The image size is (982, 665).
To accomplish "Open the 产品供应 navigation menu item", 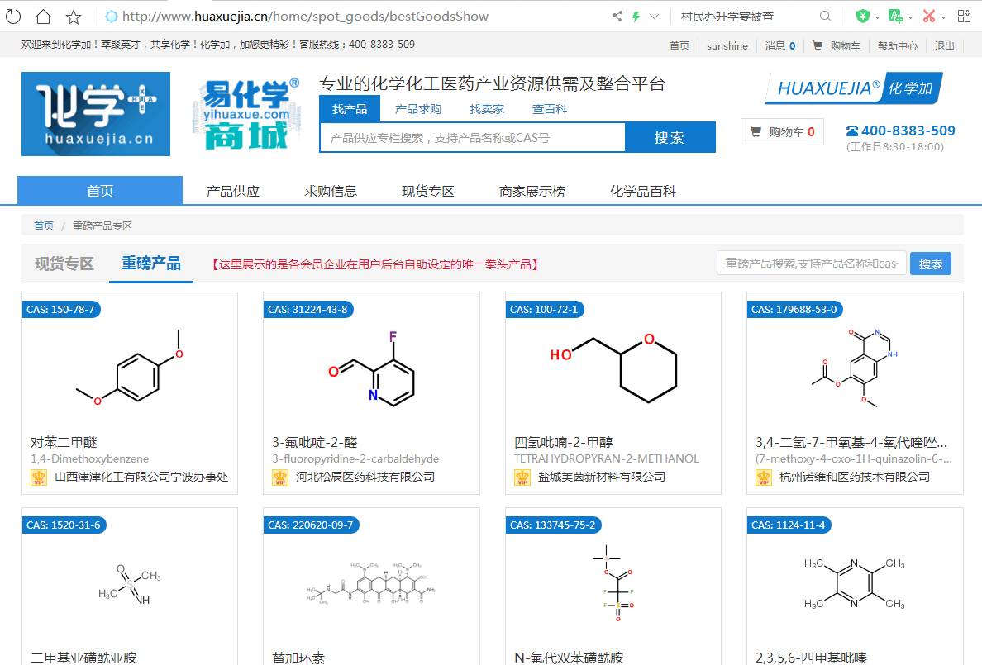I will pyautogui.click(x=232, y=191).
